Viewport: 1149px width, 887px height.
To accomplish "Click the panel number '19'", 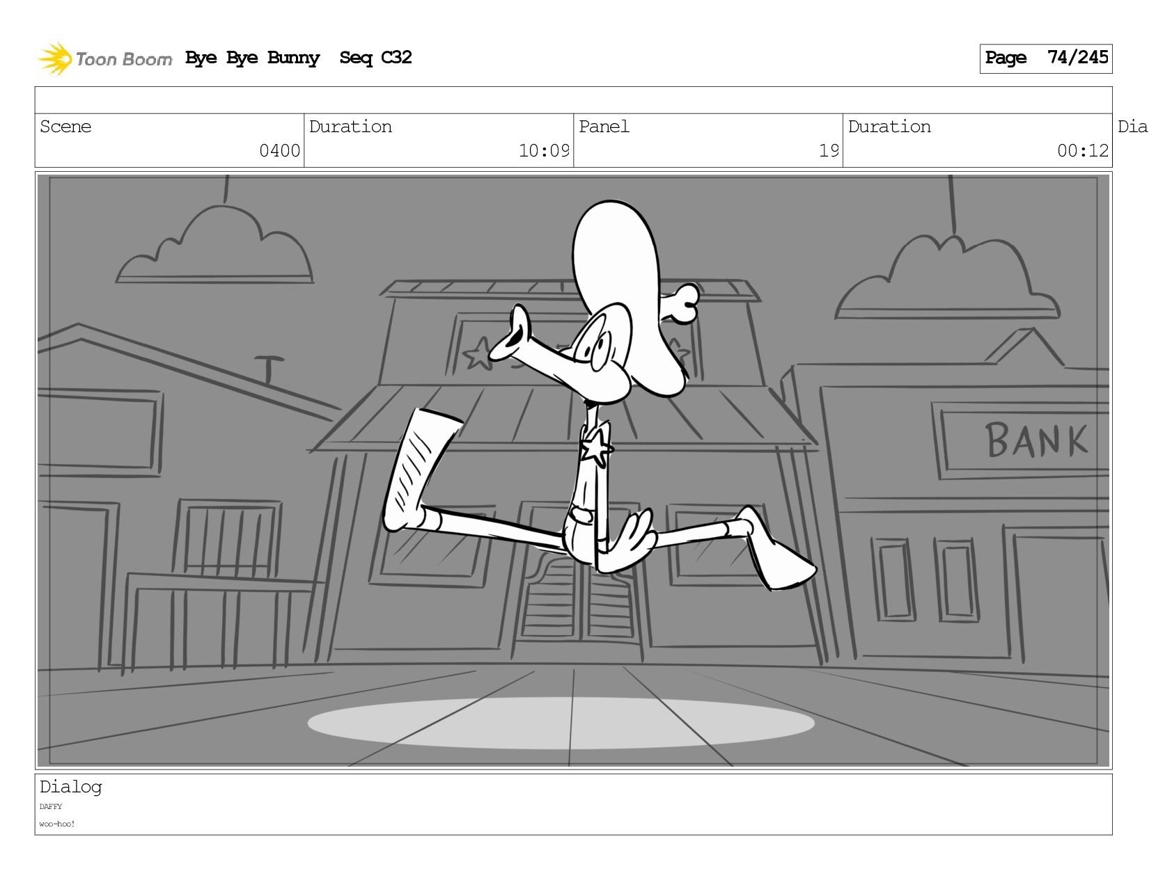I will 829,151.
